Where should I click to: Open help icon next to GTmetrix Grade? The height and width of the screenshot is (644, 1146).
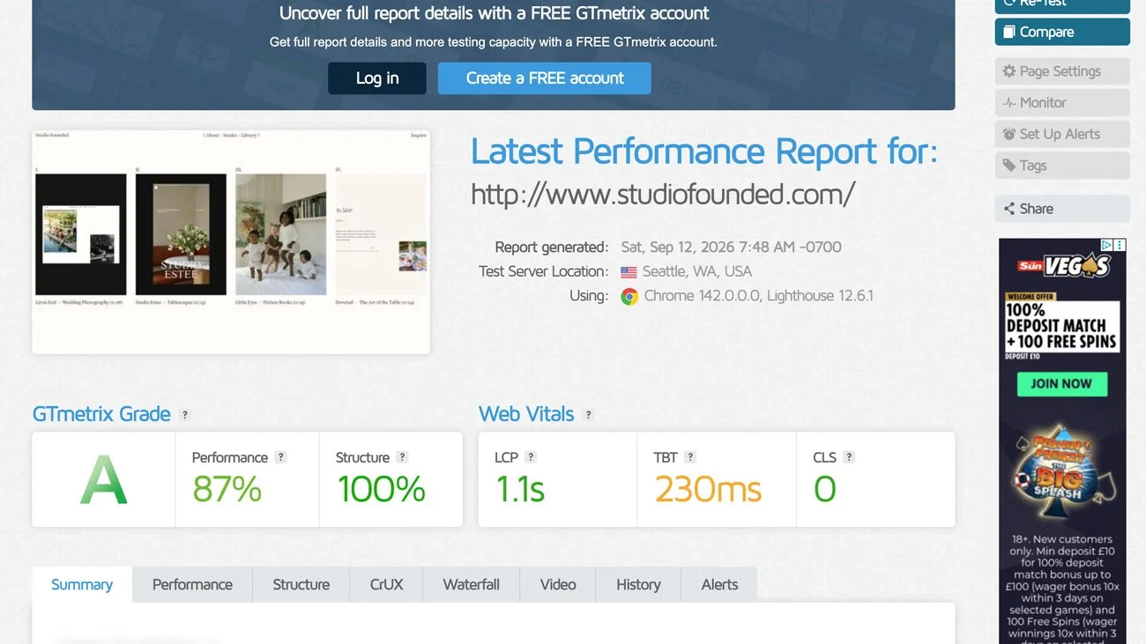(184, 415)
